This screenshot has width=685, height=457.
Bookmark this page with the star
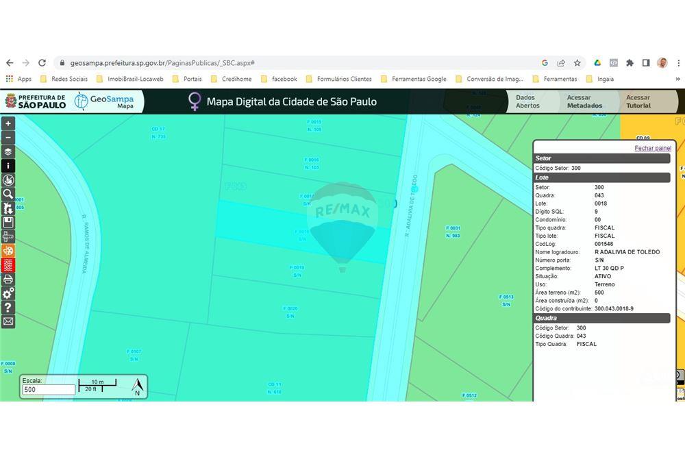577,62
